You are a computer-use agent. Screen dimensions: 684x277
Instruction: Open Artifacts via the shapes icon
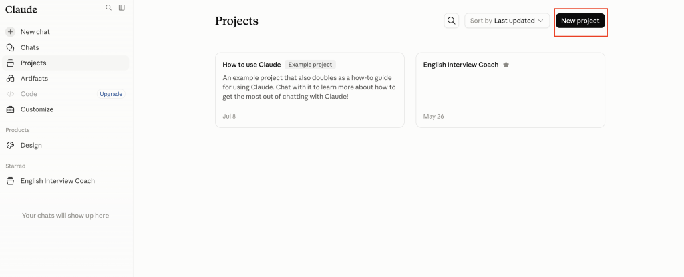coord(11,79)
